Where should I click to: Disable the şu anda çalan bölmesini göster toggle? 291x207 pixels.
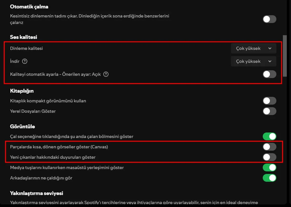click(x=269, y=136)
